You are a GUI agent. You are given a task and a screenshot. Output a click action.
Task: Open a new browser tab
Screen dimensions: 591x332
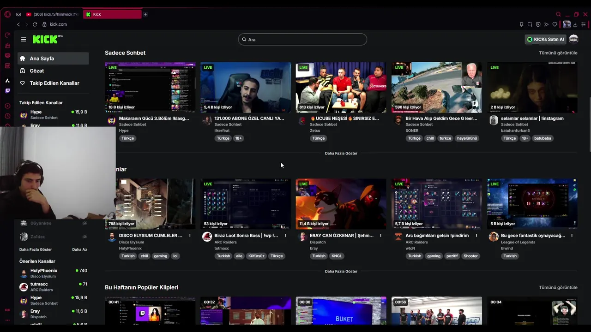[x=145, y=14]
